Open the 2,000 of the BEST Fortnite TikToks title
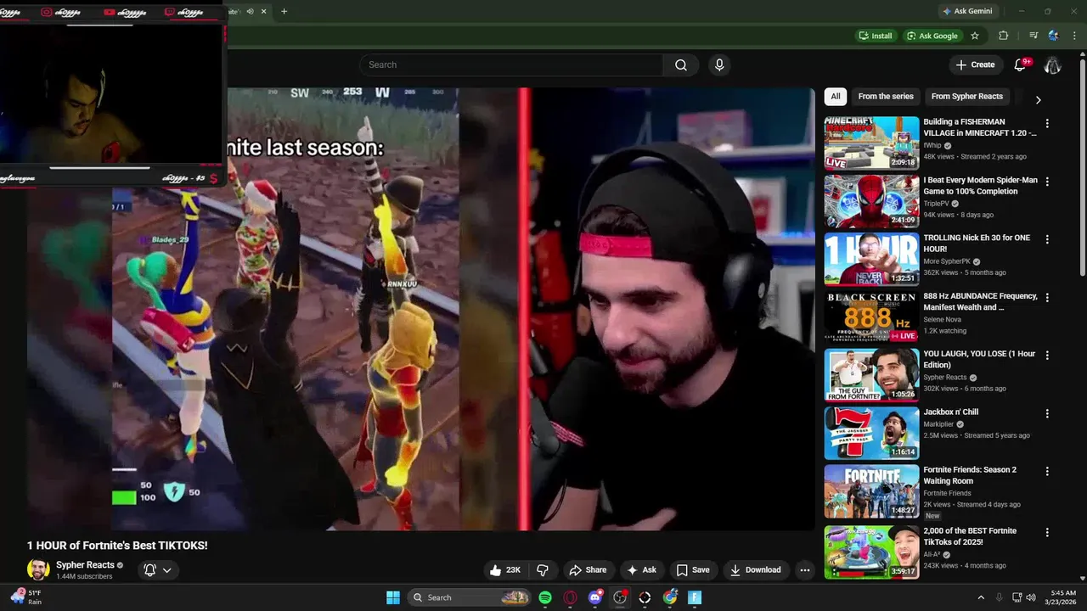This screenshot has height=611, width=1087. tap(970, 536)
